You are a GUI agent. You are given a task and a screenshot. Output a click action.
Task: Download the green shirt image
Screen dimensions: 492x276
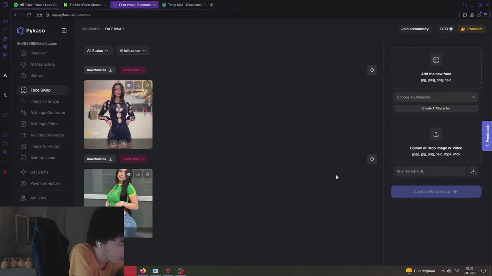(138, 174)
